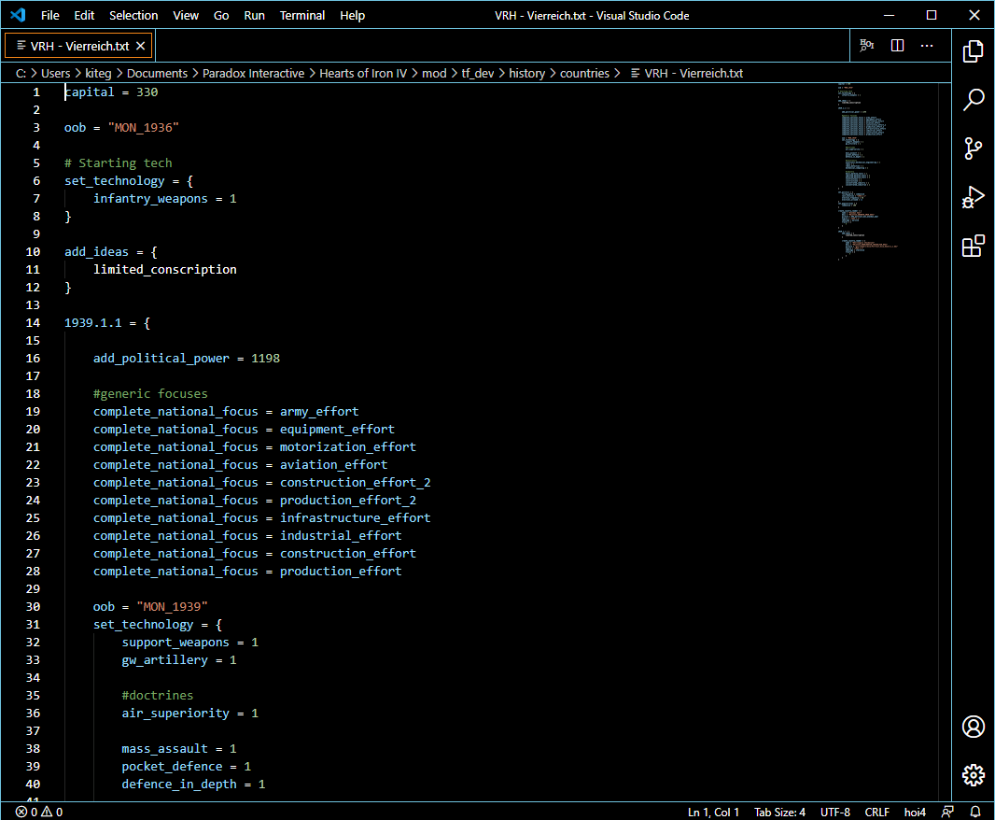Open the Terminal menu

coord(303,16)
